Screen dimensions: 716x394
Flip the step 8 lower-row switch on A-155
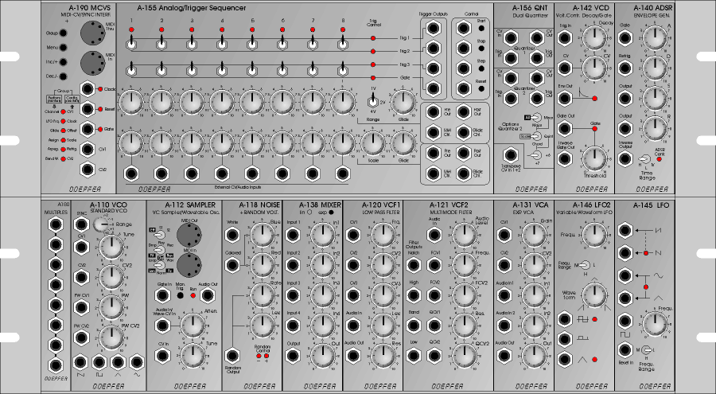pos(343,70)
